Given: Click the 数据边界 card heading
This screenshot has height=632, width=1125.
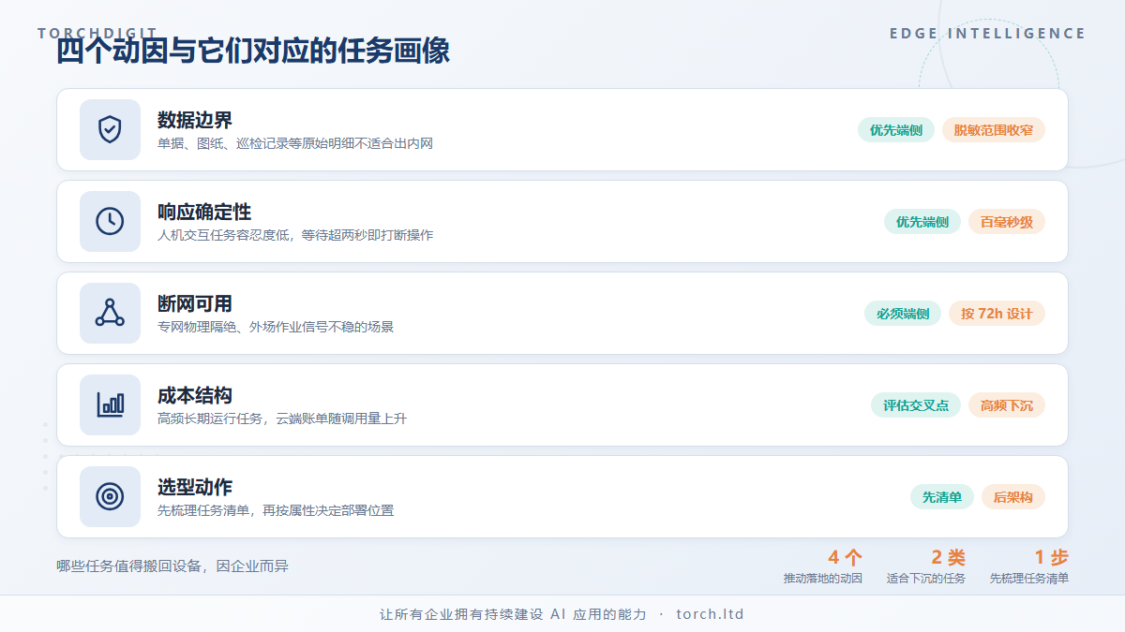Looking at the screenshot, I should (195, 120).
